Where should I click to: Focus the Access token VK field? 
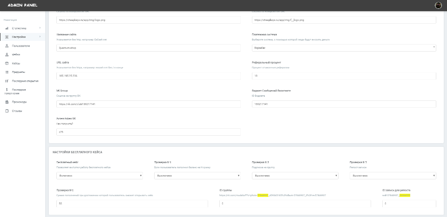148,132
